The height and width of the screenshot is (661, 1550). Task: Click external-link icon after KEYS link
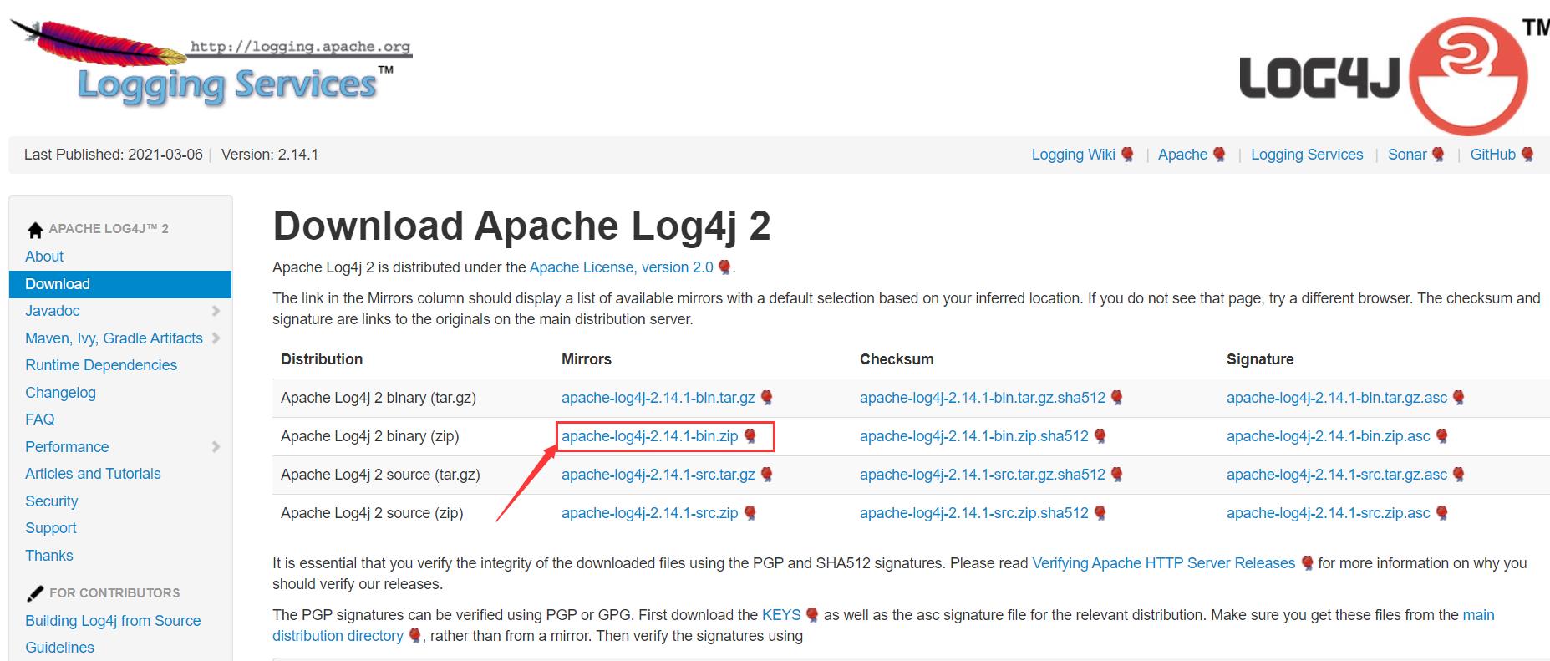811,615
